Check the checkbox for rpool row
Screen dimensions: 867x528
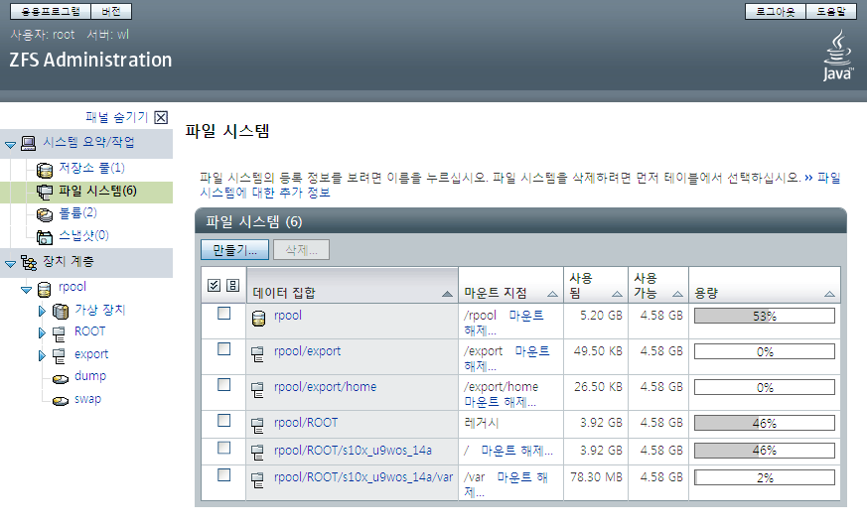(x=223, y=314)
